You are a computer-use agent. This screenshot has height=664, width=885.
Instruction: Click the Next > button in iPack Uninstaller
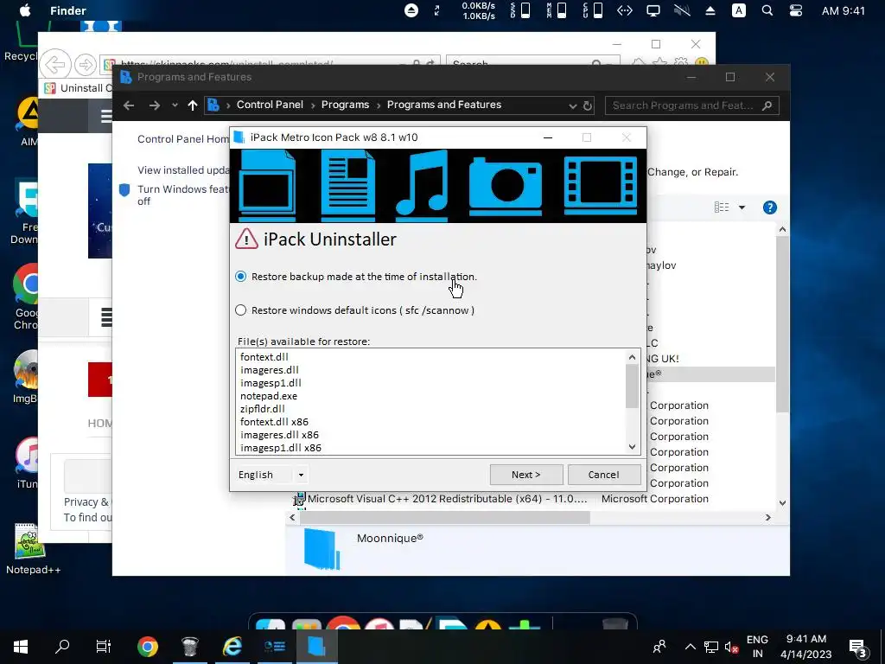click(x=526, y=475)
